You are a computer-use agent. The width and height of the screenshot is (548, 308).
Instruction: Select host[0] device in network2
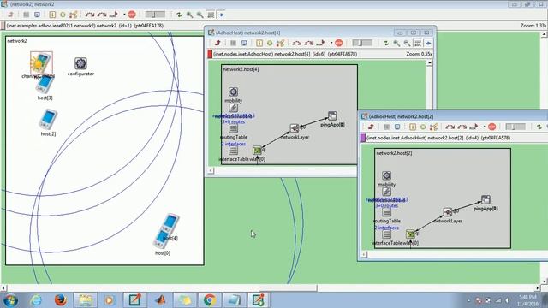pyautogui.click(x=162, y=240)
